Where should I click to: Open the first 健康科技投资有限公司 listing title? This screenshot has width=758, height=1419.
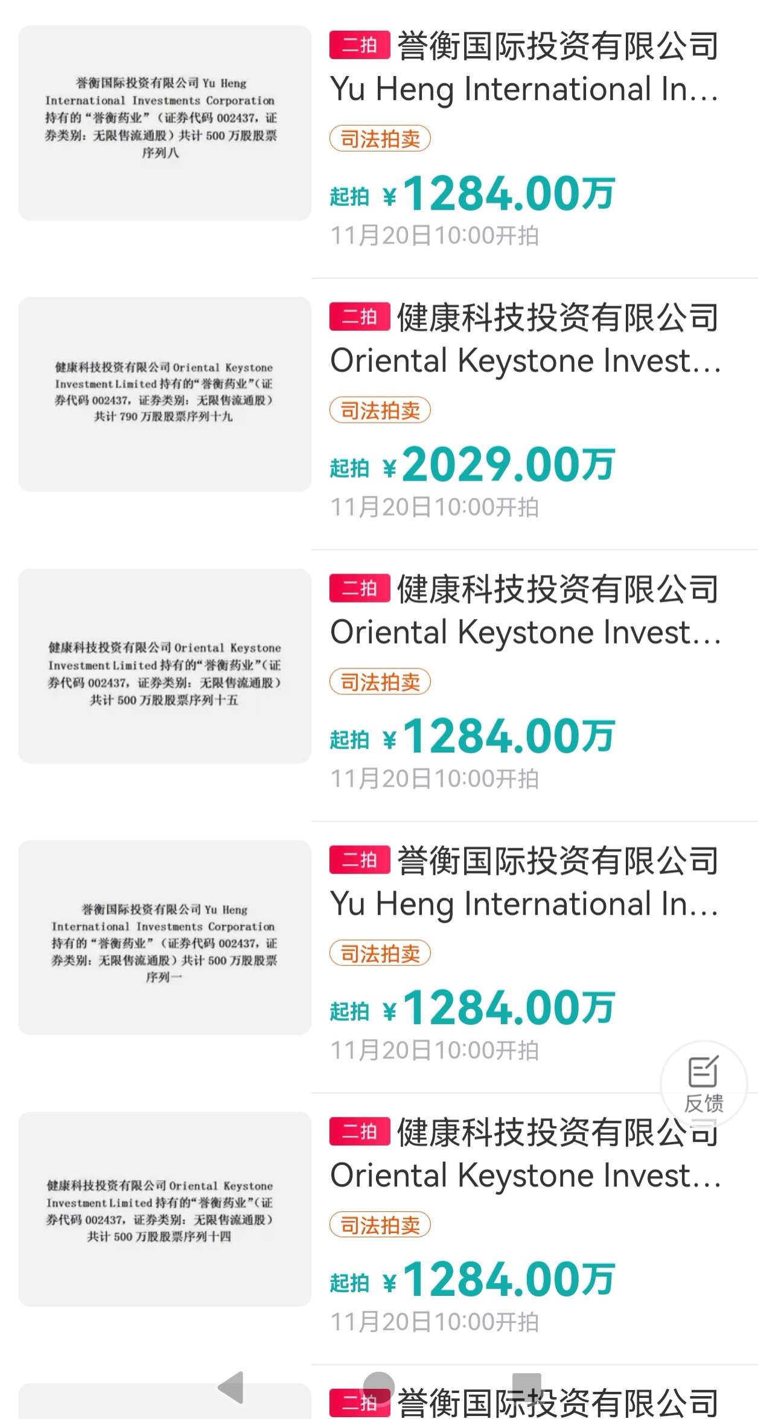(525, 339)
